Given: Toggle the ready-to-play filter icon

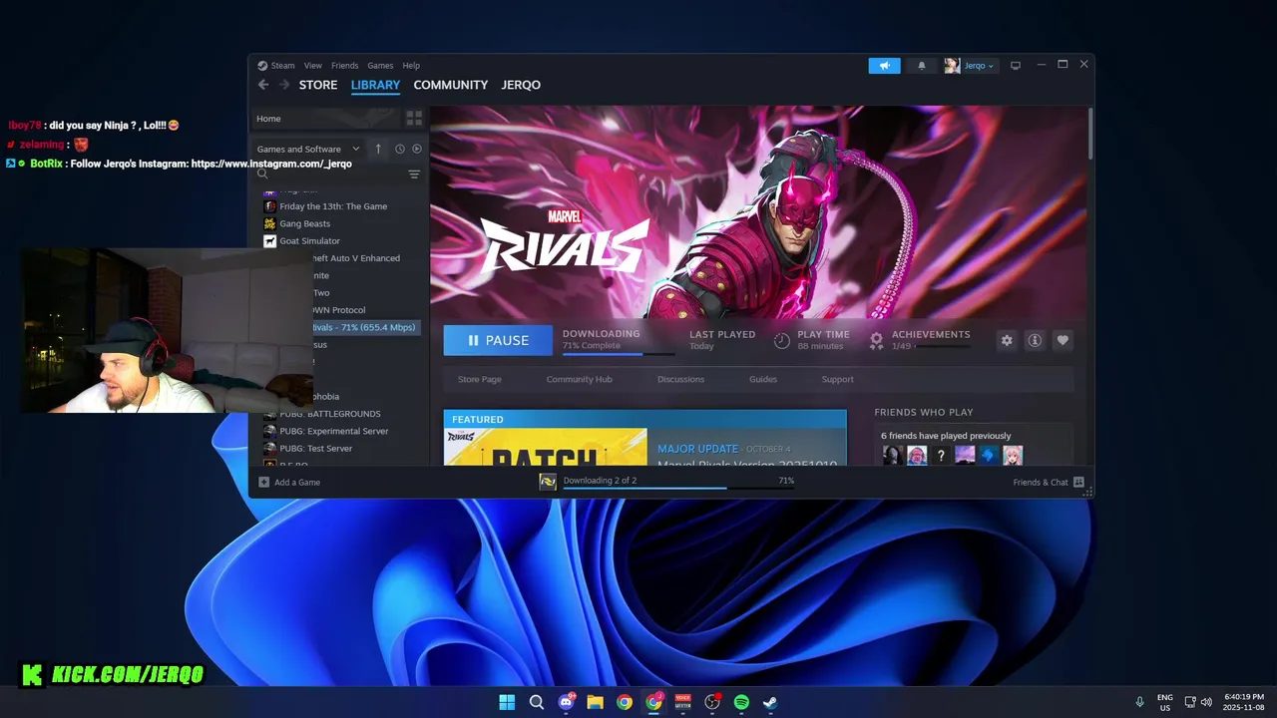Looking at the screenshot, I should point(417,149).
